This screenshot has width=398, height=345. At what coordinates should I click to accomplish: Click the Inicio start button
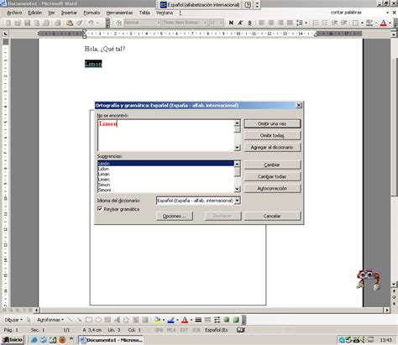tap(13, 340)
